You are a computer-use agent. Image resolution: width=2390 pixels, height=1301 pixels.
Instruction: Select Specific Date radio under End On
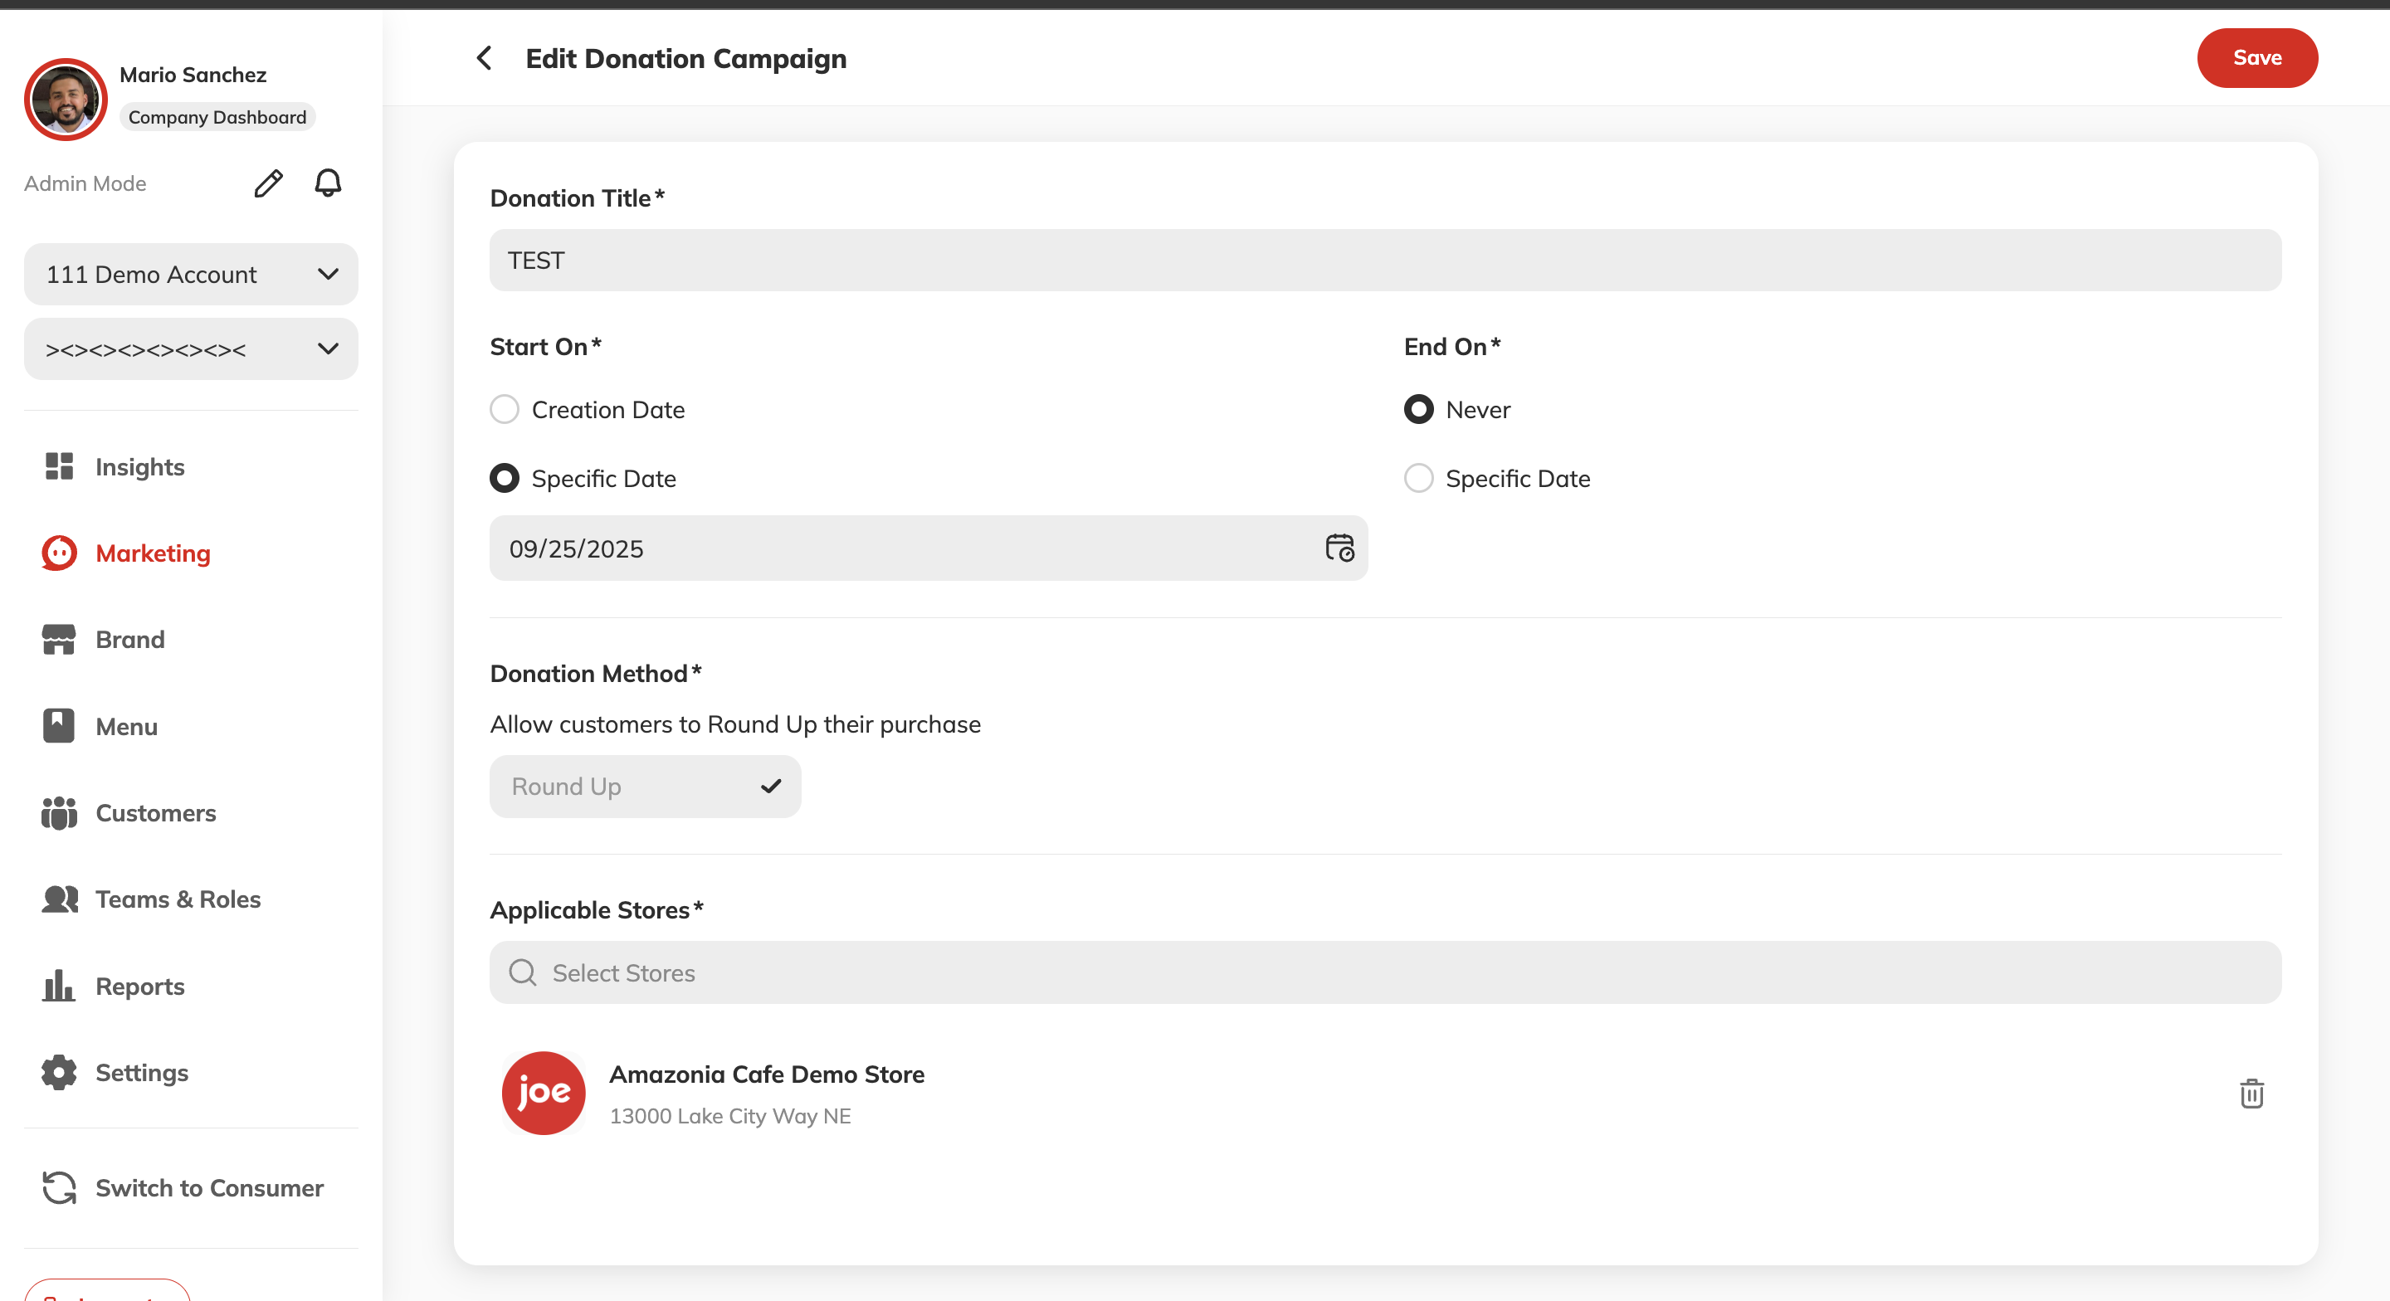(x=1417, y=478)
